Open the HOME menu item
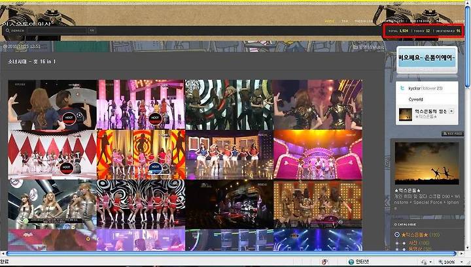This screenshot has width=471, height=267. pyautogui.click(x=330, y=22)
